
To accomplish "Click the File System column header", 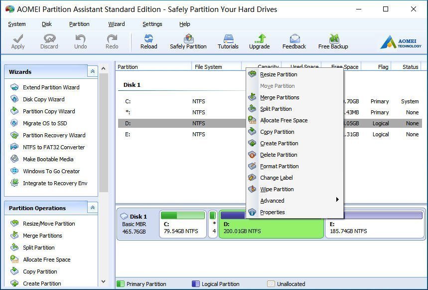I will point(217,67).
